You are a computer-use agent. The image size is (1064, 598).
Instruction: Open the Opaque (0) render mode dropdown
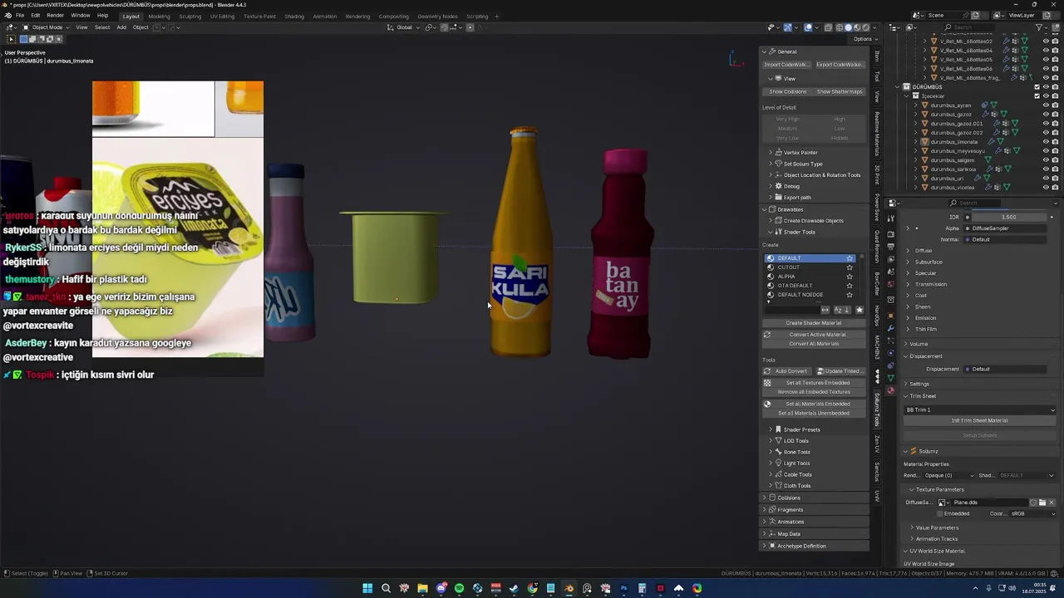[x=948, y=475]
